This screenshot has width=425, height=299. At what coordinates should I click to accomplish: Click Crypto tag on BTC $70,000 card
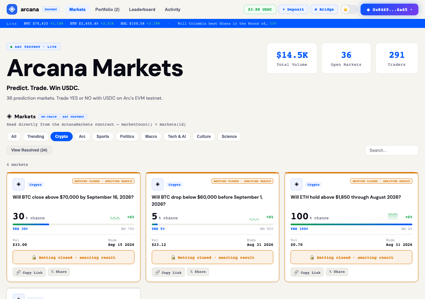pyautogui.click(x=36, y=184)
